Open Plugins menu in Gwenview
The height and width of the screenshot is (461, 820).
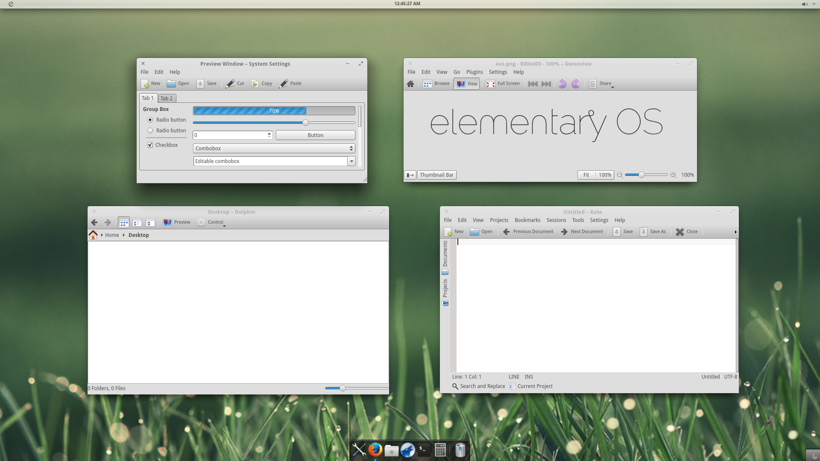tap(474, 72)
